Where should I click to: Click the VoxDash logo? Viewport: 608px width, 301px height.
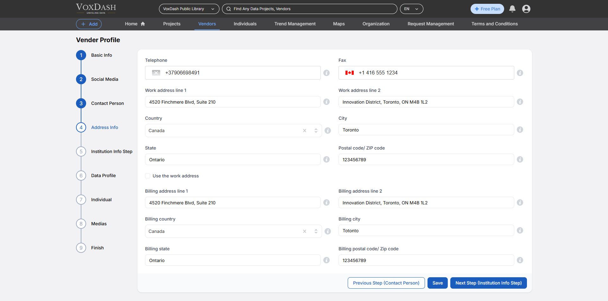point(96,9)
